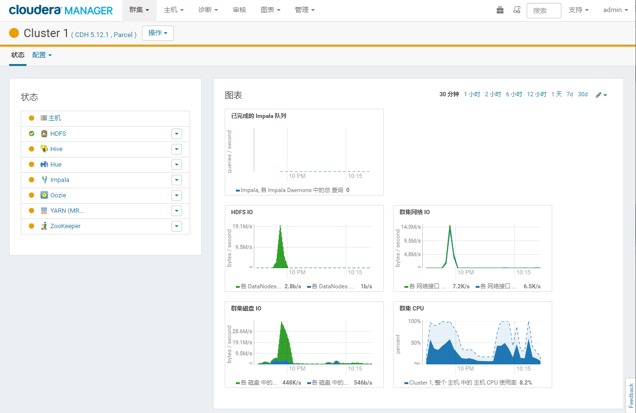
Task: Click YARN orange health status dot
Action: tap(31, 210)
